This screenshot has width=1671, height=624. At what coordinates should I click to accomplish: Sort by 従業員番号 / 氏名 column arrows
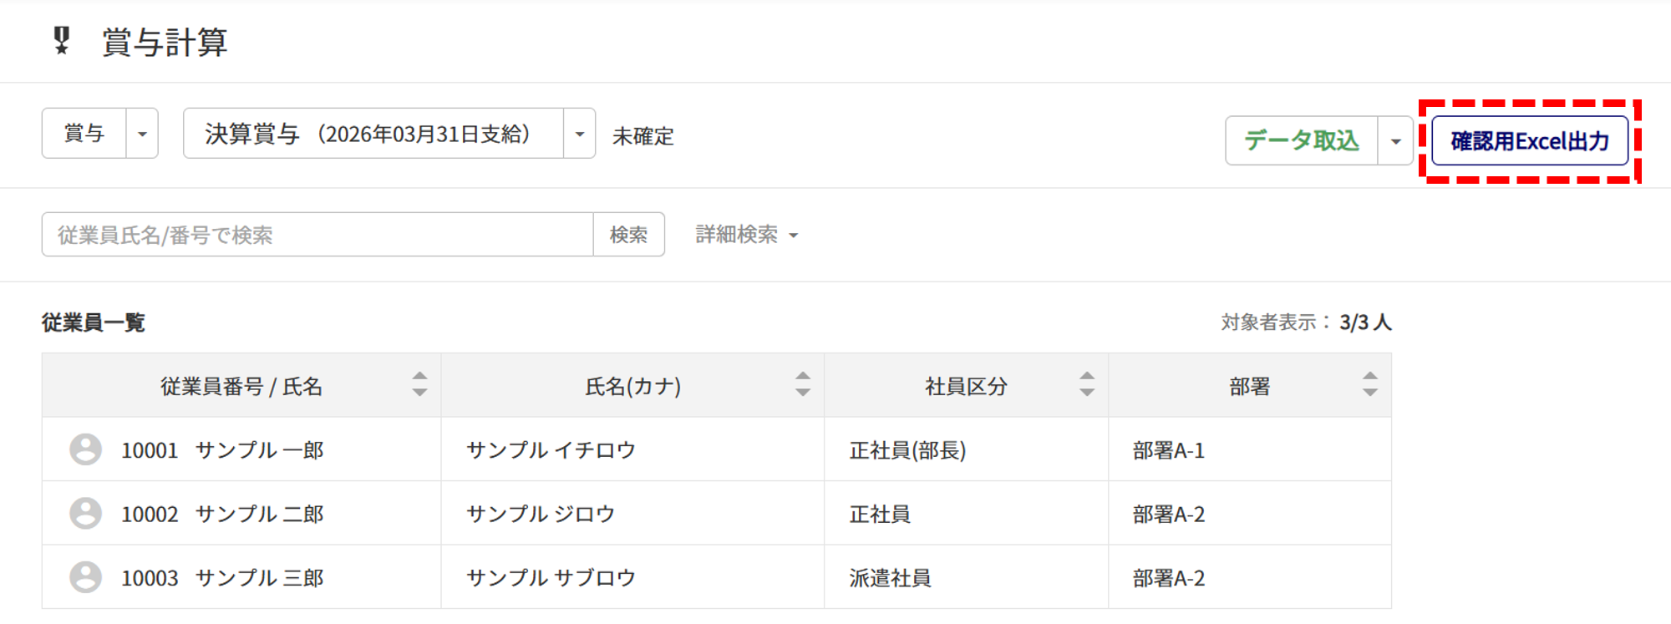pyautogui.click(x=419, y=384)
